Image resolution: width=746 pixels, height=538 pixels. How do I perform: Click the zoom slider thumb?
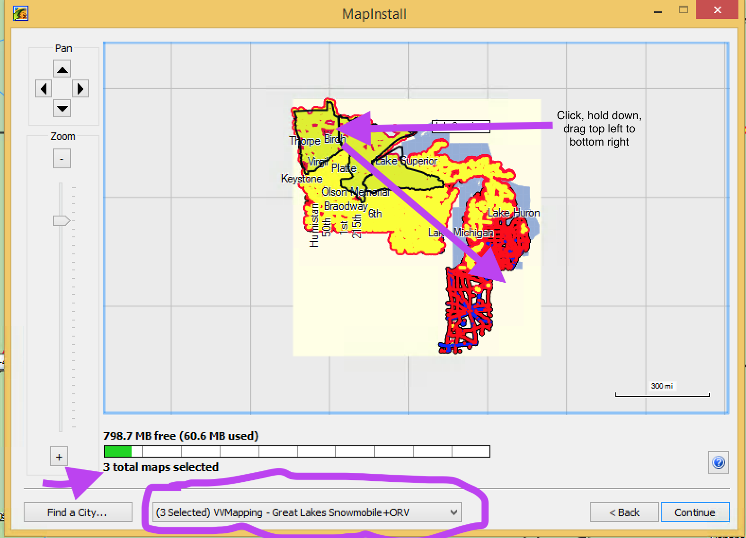62,221
